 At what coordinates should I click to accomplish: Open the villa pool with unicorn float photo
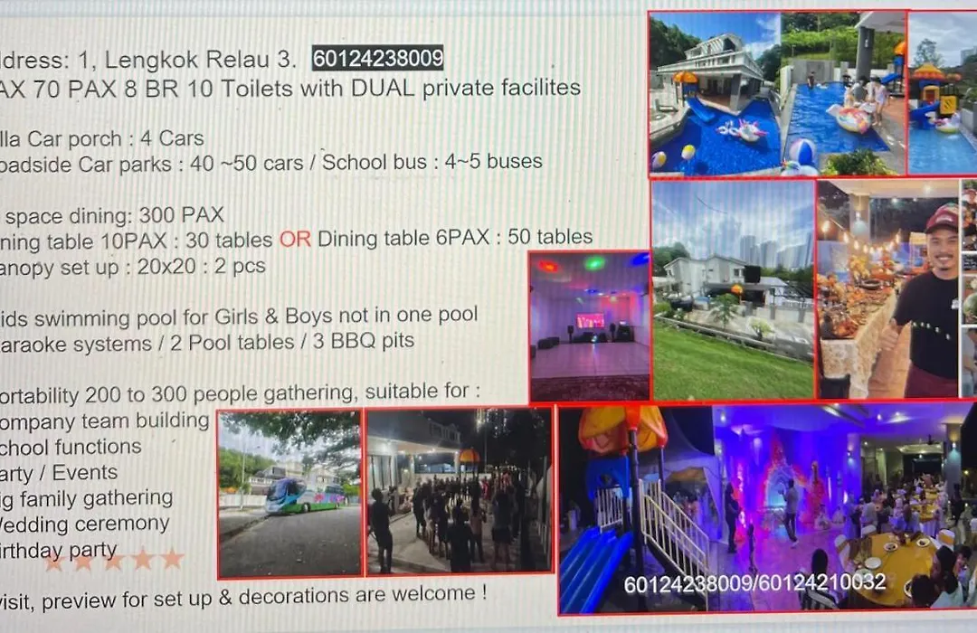tap(714, 93)
